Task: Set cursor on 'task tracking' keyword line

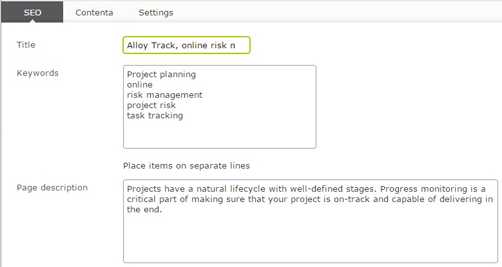Action: [155, 116]
